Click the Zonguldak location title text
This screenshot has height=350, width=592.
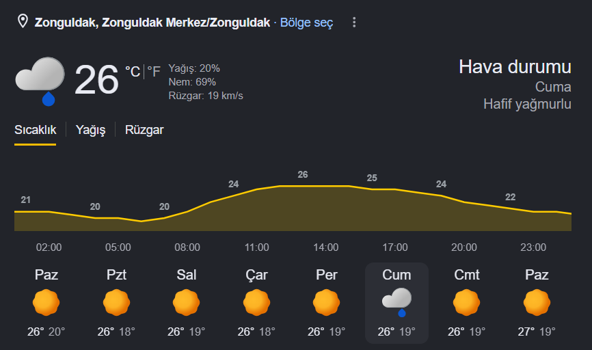pyautogui.click(x=152, y=23)
